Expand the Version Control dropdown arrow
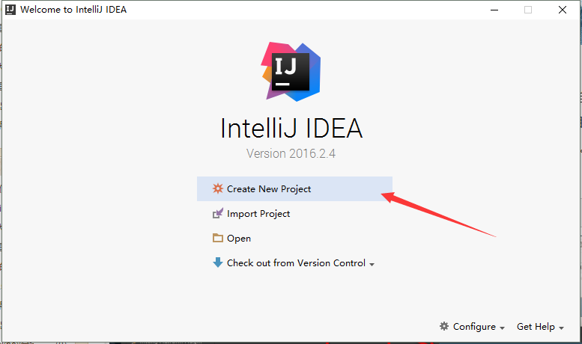The height and width of the screenshot is (344, 582). pos(372,264)
